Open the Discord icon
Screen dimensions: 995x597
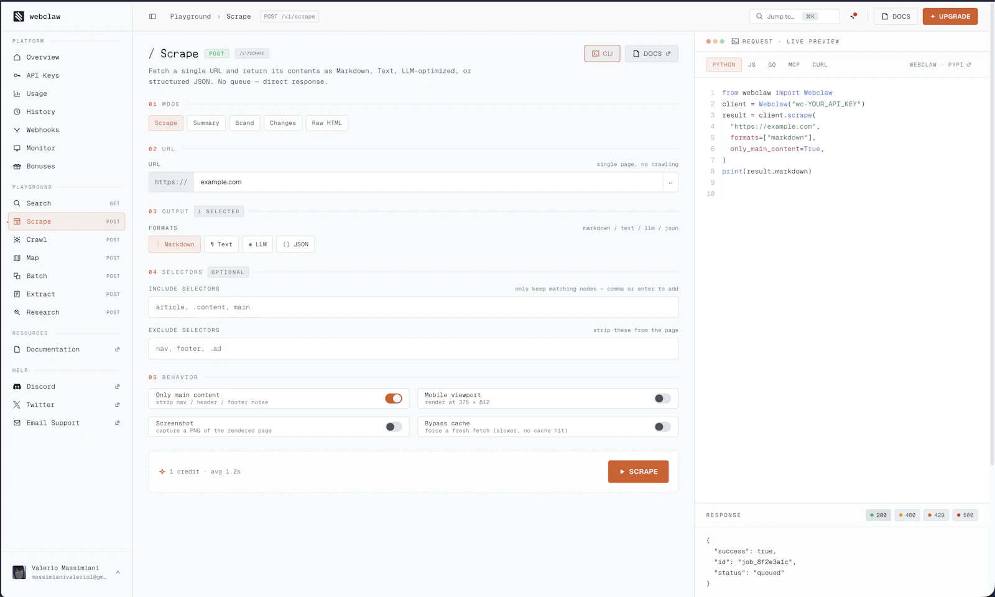[x=17, y=387]
